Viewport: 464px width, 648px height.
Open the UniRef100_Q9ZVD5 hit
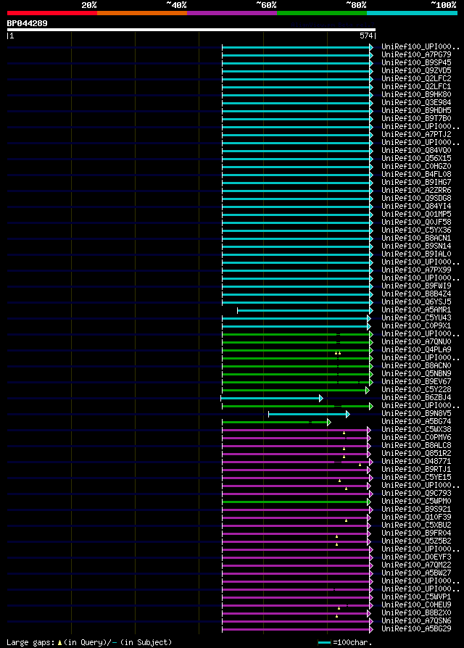[416, 70]
